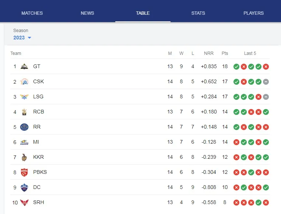Viewport: 281px width, 214px height.
Task: Click the GT team name
Action: tap(37, 67)
